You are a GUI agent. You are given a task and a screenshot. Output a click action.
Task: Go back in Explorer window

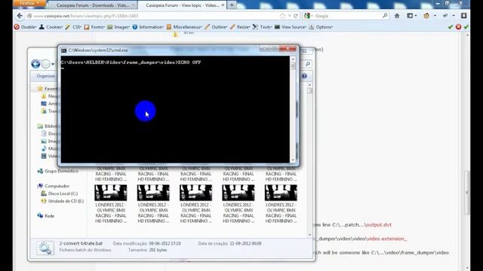(35, 64)
